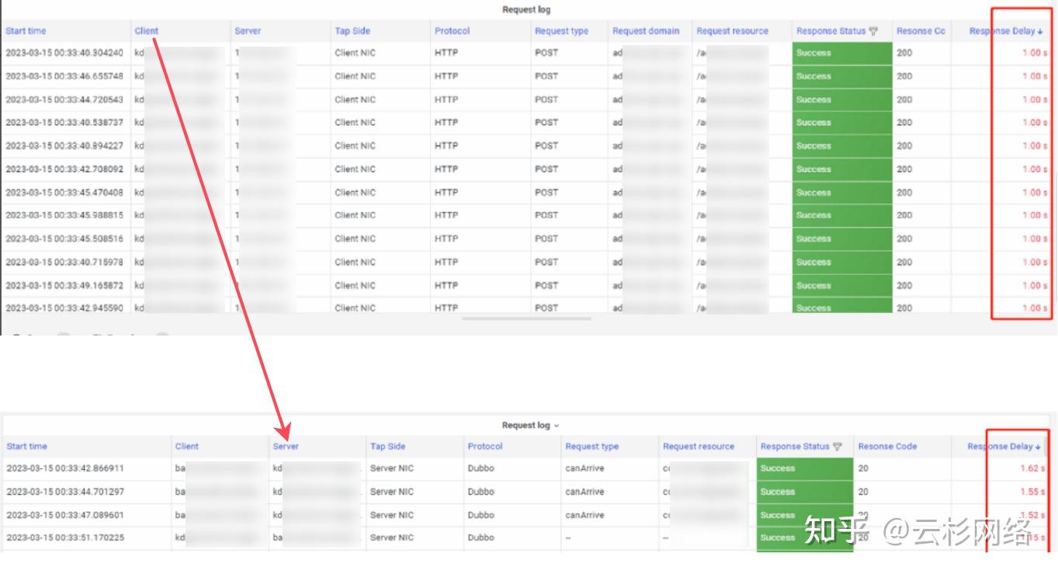Click response code 200 in 00:33:45.508516 row

[x=904, y=238]
